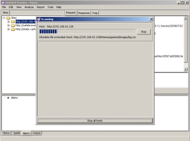Expand the http://192.168 site node
The width and height of the screenshot is (190, 141).
[8, 22]
